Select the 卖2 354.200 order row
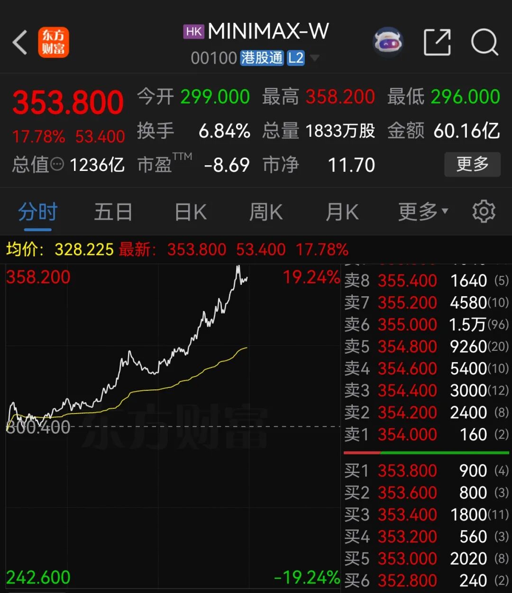 (x=426, y=412)
